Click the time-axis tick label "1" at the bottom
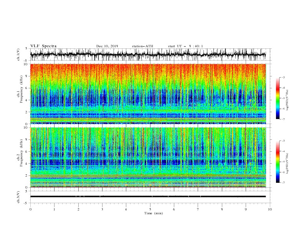Viewport: 304px width, 235px height. click(x=54, y=209)
